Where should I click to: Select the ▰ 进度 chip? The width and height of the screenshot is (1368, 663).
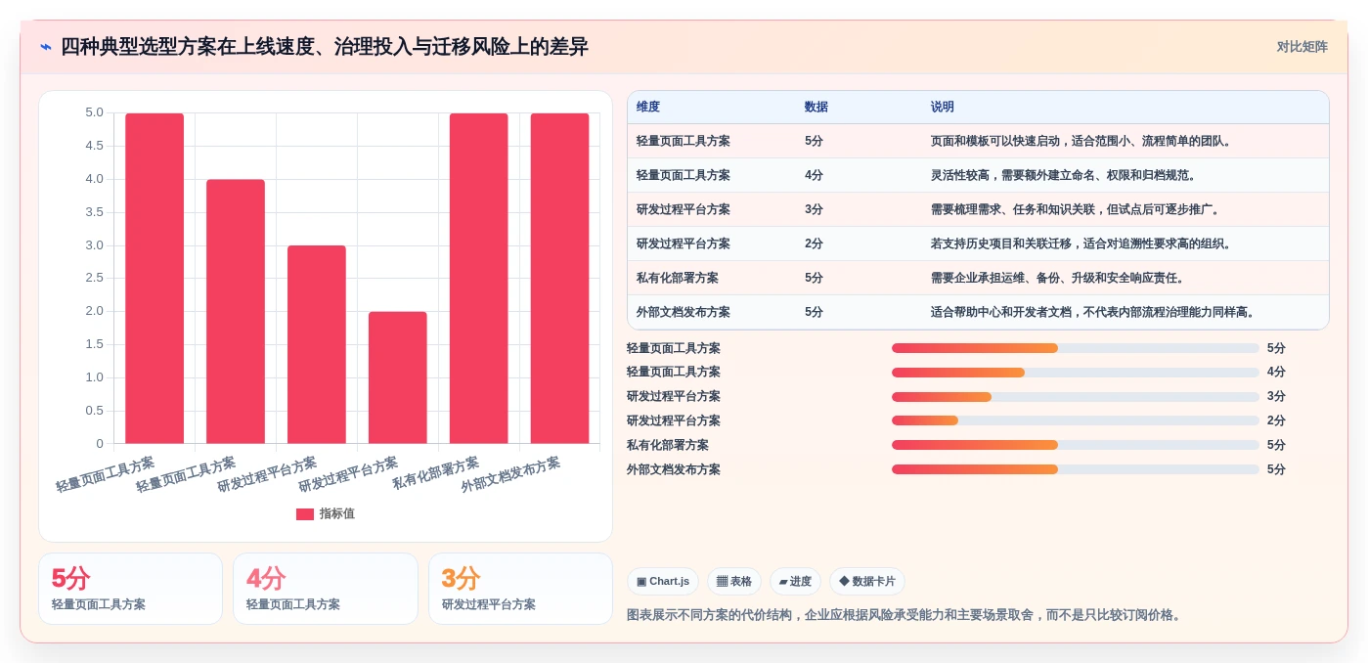[x=795, y=581]
